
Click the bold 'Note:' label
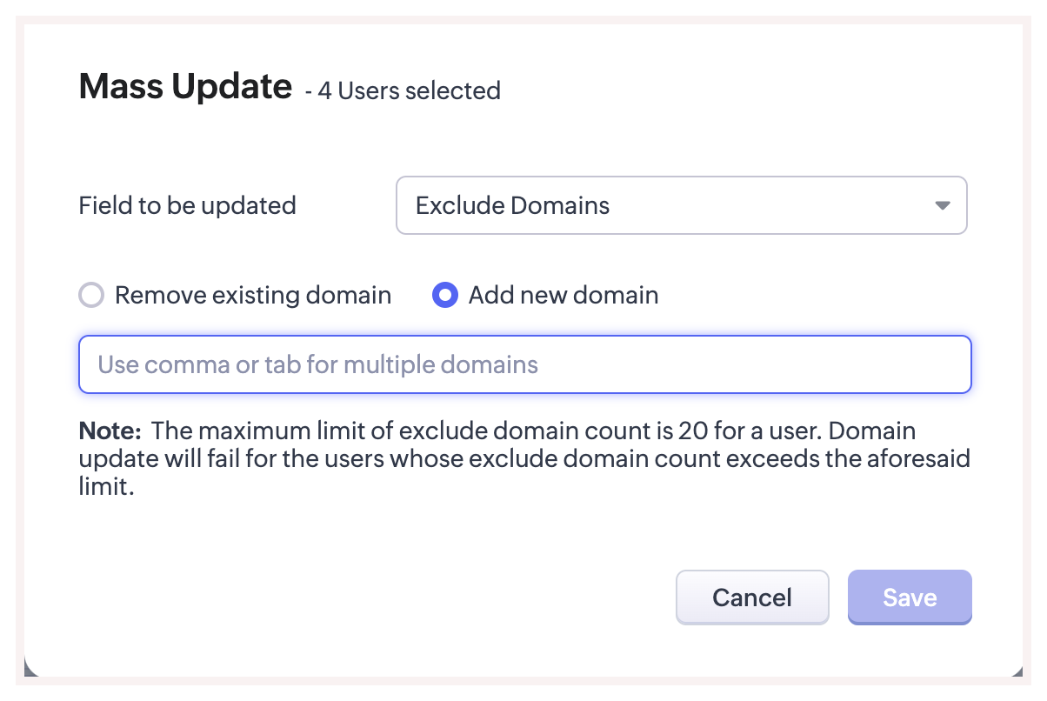110,431
